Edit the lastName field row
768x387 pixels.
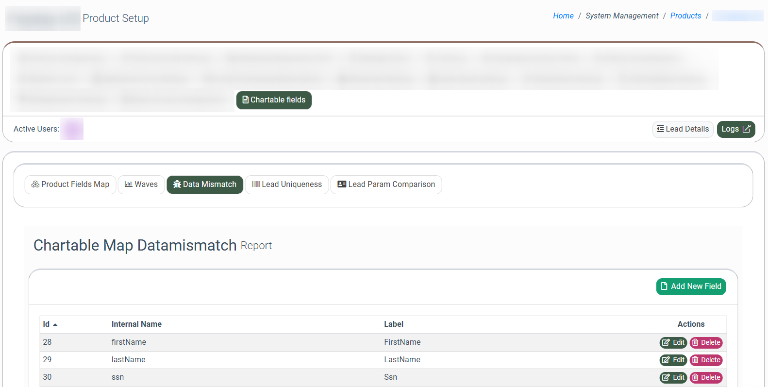[673, 360]
